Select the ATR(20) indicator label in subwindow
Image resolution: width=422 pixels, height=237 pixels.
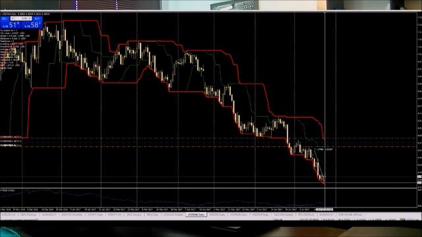click(7, 190)
